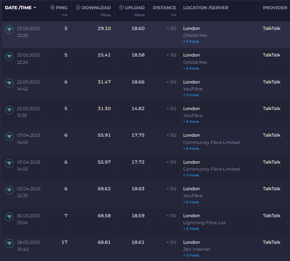Expand '3 more' under Zen Internet
This screenshot has width=290, height=261.
tap(191, 255)
